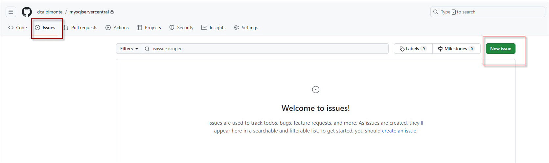Open the dcalbimonte profile link
Image resolution: width=549 pixels, height=163 pixels.
click(x=50, y=12)
